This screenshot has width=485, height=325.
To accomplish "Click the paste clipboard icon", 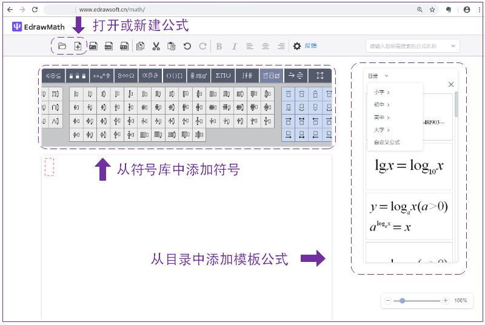I will [x=172, y=46].
